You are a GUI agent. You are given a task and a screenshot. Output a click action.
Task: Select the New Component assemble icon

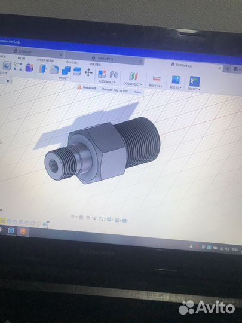click(102, 74)
